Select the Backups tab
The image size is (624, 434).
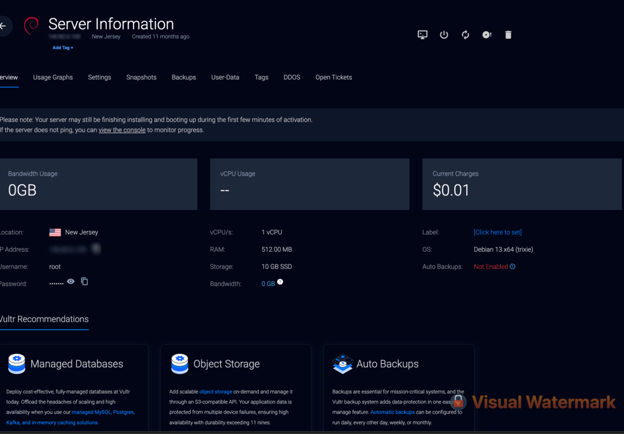184,78
